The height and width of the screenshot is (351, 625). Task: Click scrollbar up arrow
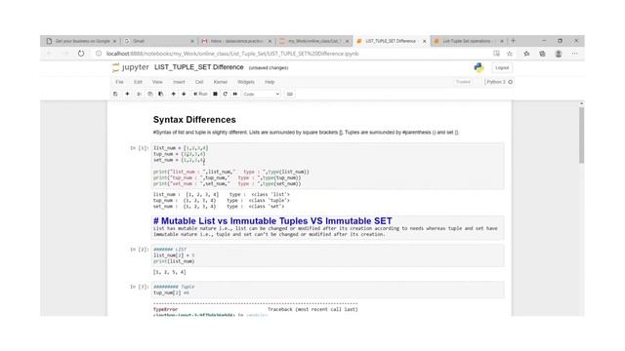pyautogui.click(x=582, y=103)
